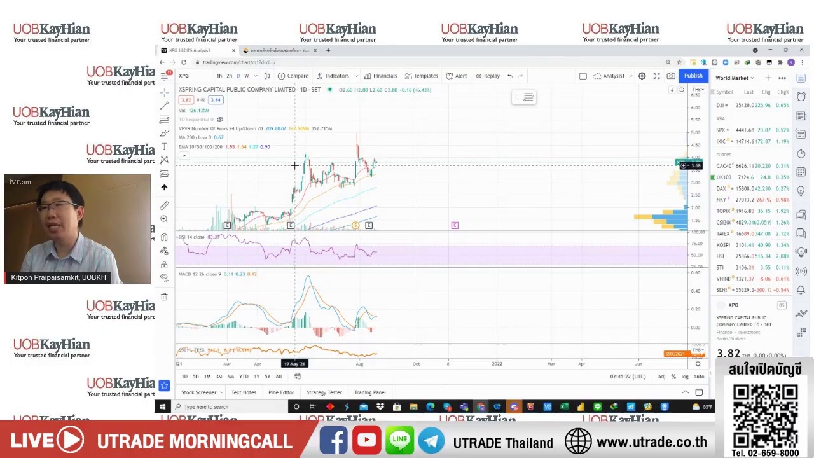Take a chart snapshot with camera icon
Image resolution: width=814 pixels, height=458 pixels.
point(670,76)
